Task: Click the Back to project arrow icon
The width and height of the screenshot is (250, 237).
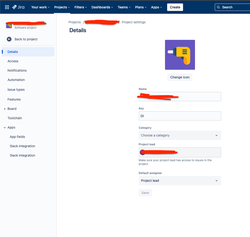Action: click(x=9, y=39)
